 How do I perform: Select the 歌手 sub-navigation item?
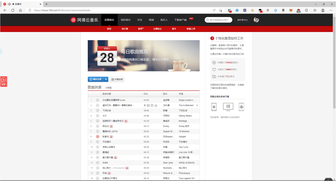(x=174, y=29)
